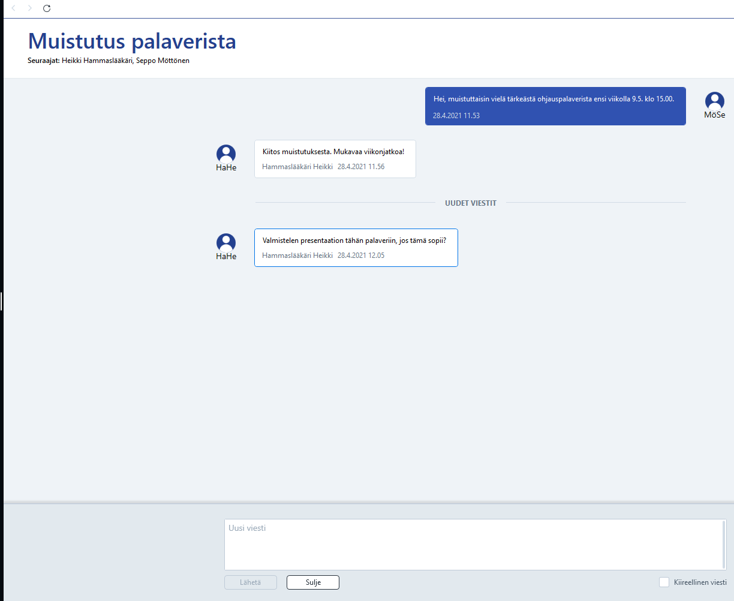Click the Seuraajat followers line
Viewport: 734px width, 601px height.
[109, 61]
